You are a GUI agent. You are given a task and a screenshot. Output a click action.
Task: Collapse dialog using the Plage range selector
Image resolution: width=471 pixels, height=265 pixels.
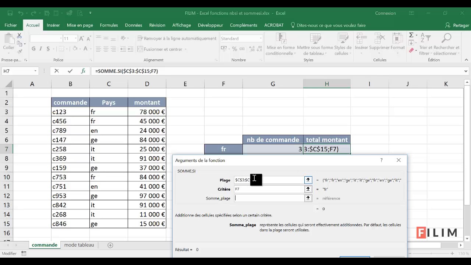(308, 180)
